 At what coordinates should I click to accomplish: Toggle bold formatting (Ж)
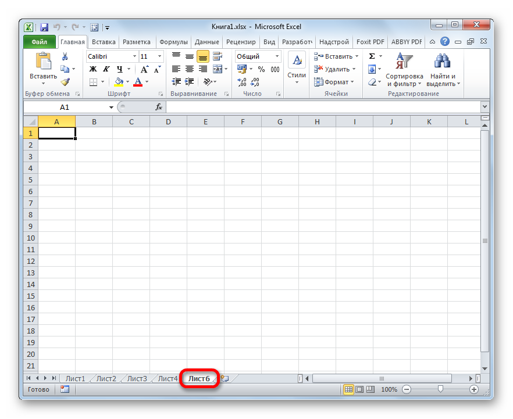pyautogui.click(x=93, y=69)
